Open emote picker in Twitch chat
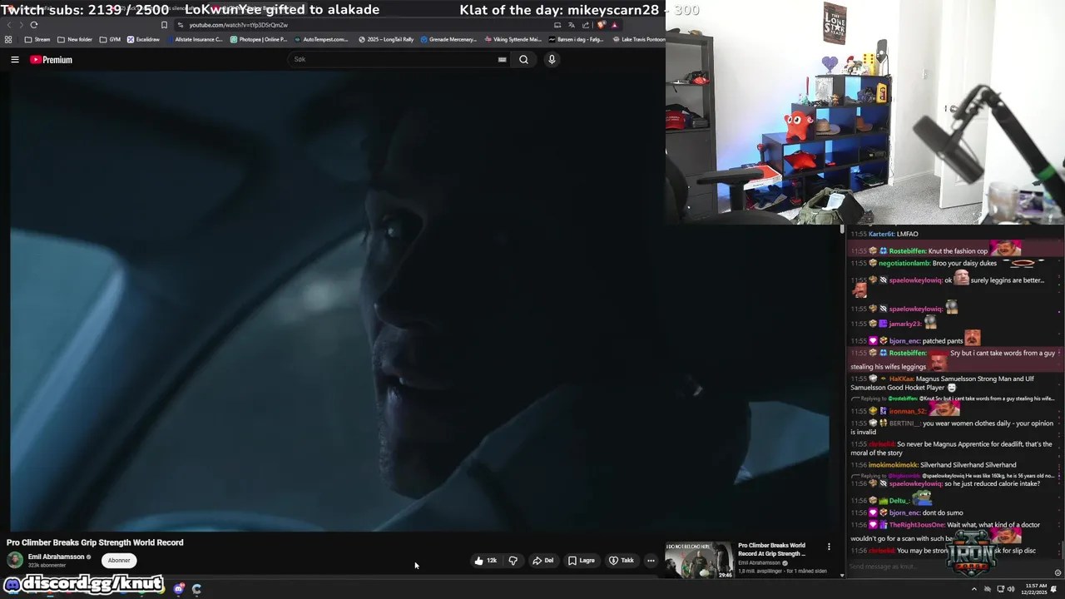1065x599 pixels. 1058,572
